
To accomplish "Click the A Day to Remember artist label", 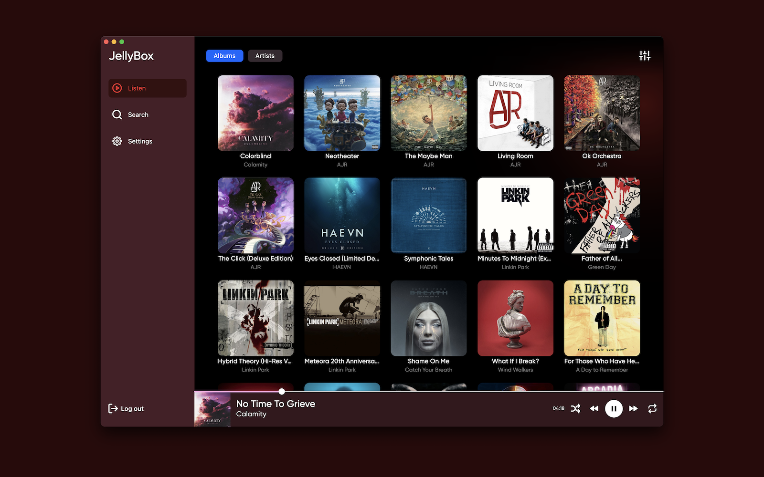I will coord(602,370).
